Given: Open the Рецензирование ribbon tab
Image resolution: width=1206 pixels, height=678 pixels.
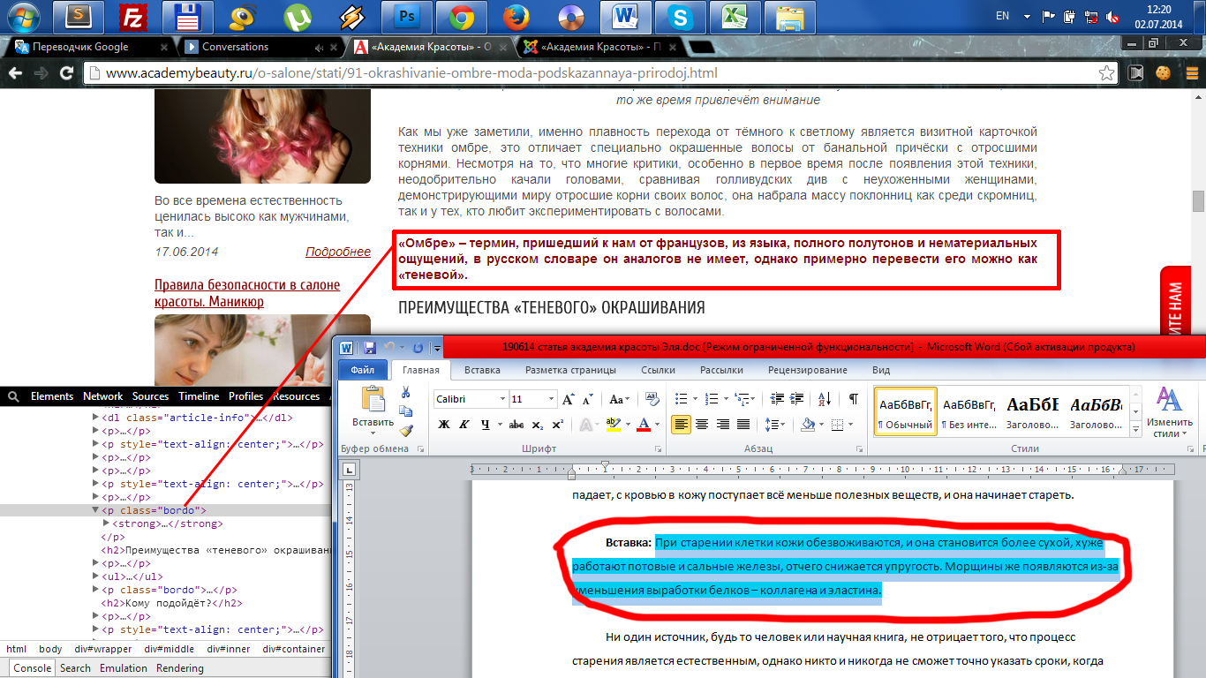Looking at the screenshot, I should 808,370.
